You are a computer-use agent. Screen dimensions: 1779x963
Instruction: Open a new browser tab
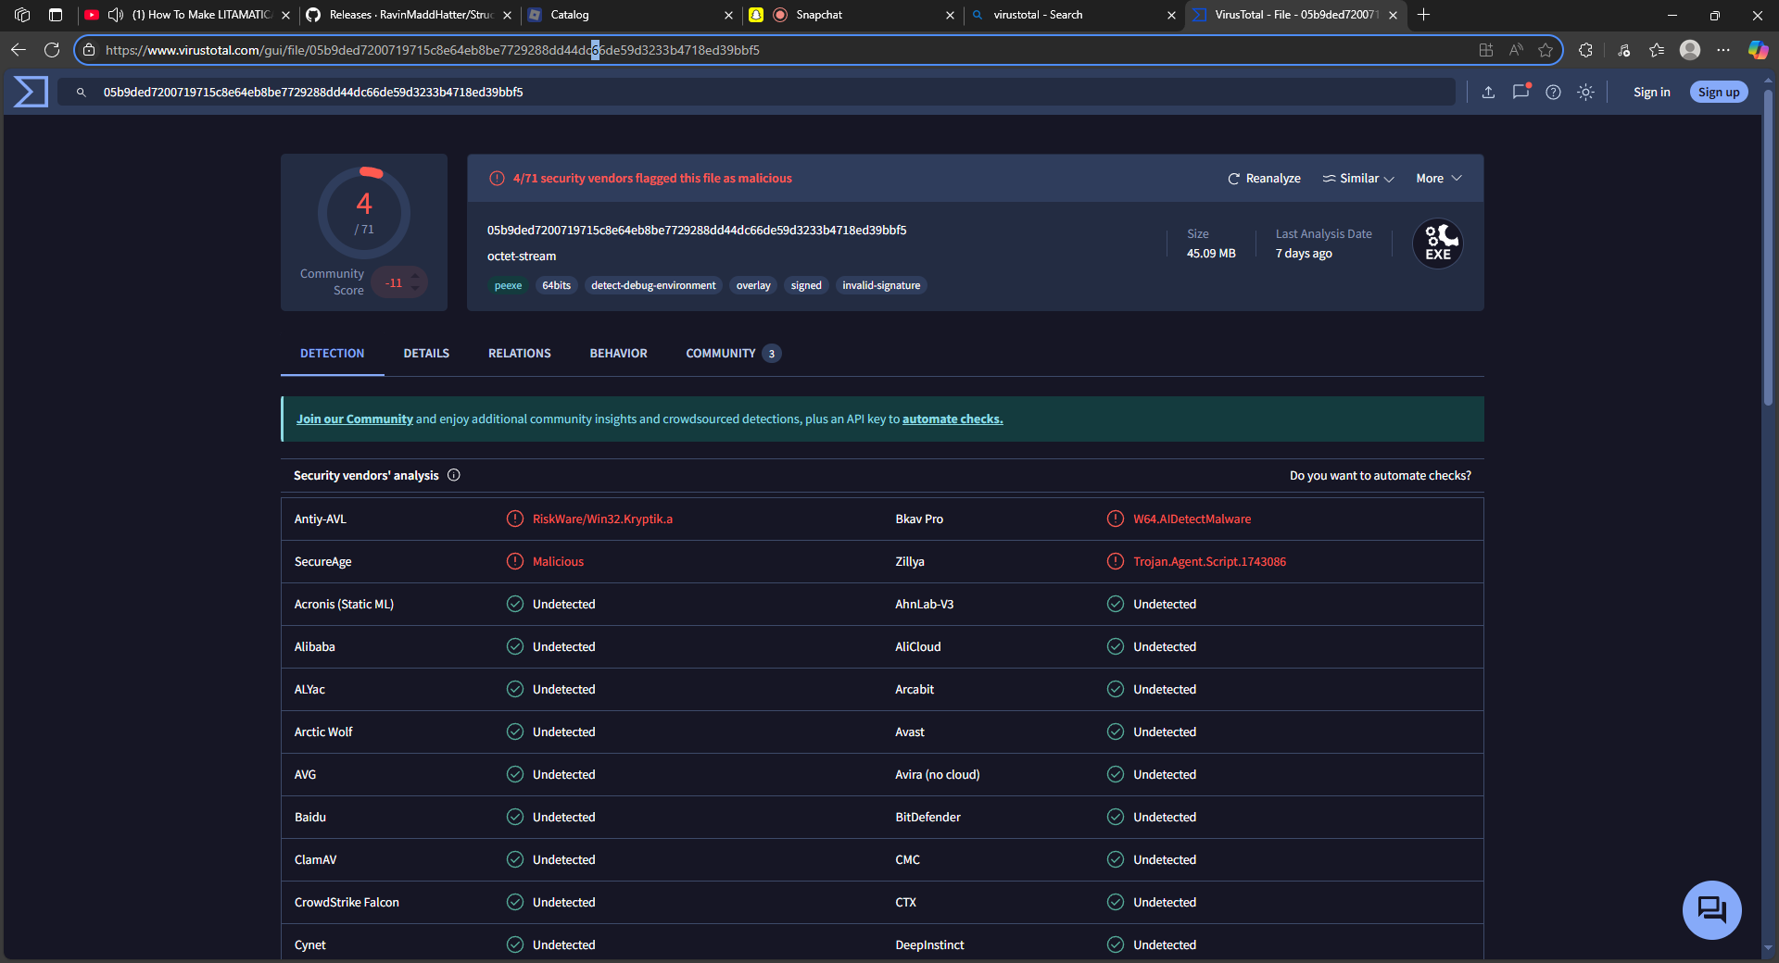coord(1424,15)
